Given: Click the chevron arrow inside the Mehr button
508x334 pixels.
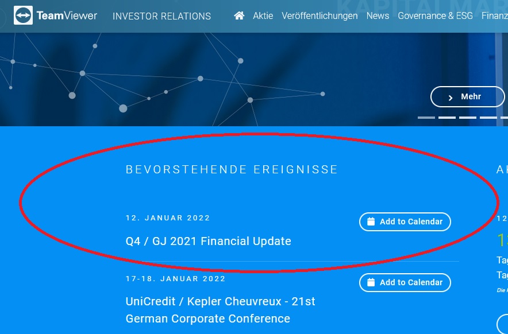Looking at the screenshot, I should click(x=451, y=96).
